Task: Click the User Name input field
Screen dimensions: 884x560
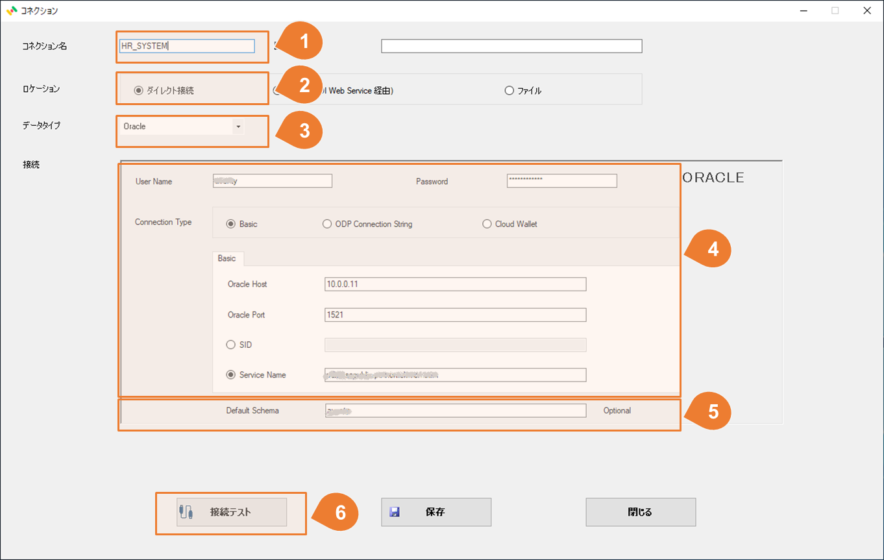Action: pyautogui.click(x=273, y=181)
